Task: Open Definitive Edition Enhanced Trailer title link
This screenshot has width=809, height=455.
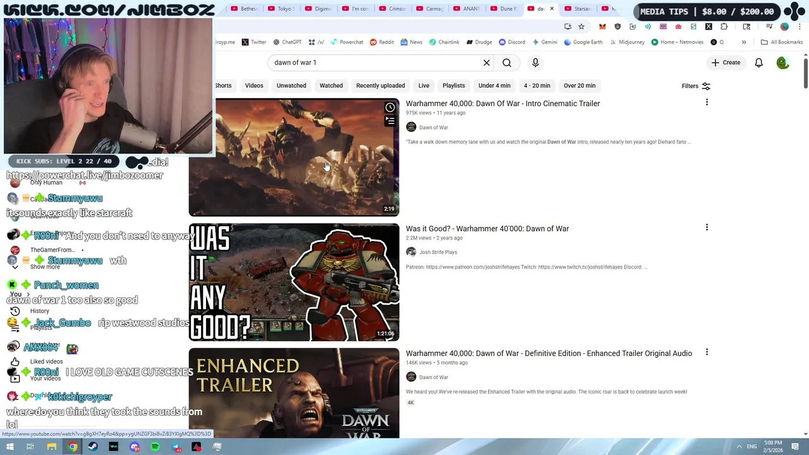Action: 549,353
